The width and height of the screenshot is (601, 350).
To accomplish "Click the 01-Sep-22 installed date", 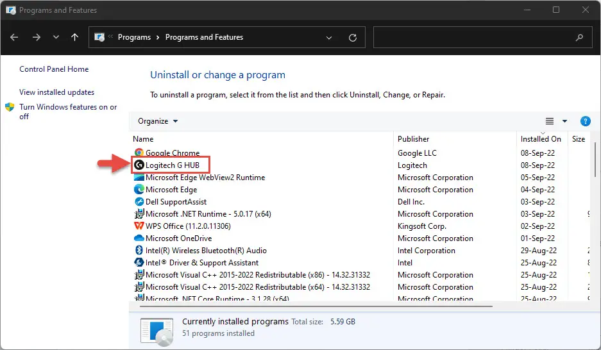I will [x=538, y=238].
